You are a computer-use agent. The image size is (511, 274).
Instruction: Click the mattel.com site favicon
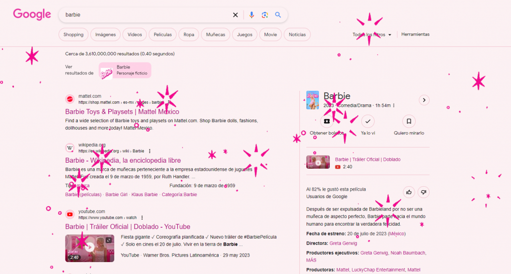click(x=69, y=99)
